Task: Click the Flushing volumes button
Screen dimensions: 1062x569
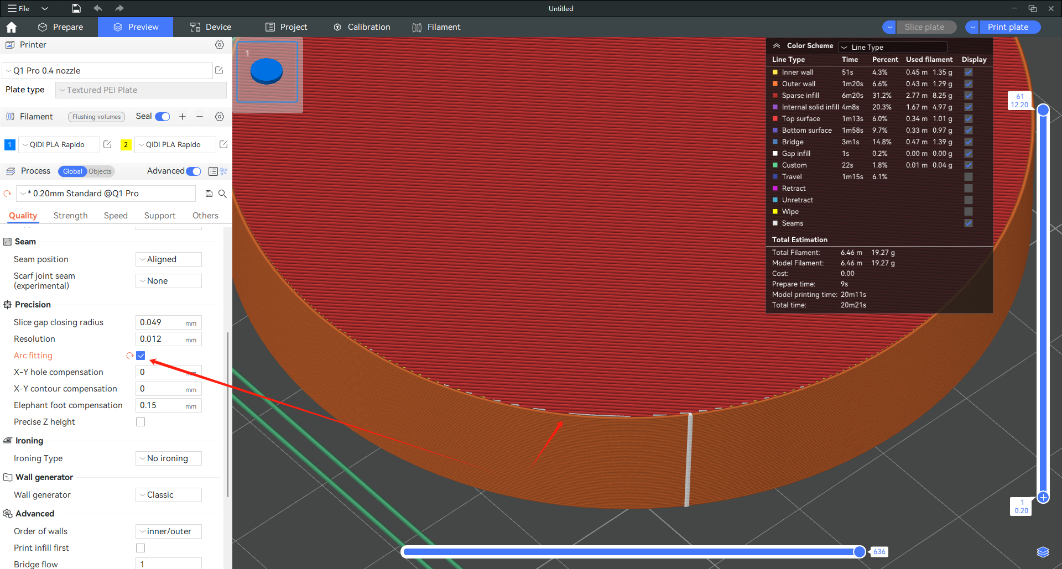Action: [x=96, y=117]
